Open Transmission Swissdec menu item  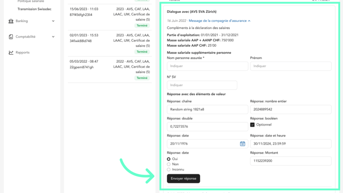(34, 9)
